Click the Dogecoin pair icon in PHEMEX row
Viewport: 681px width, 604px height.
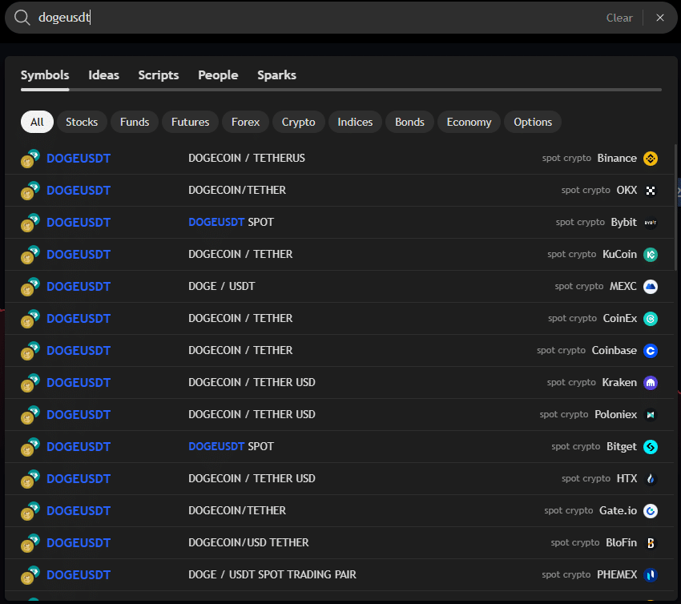click(x=30, y=575)
